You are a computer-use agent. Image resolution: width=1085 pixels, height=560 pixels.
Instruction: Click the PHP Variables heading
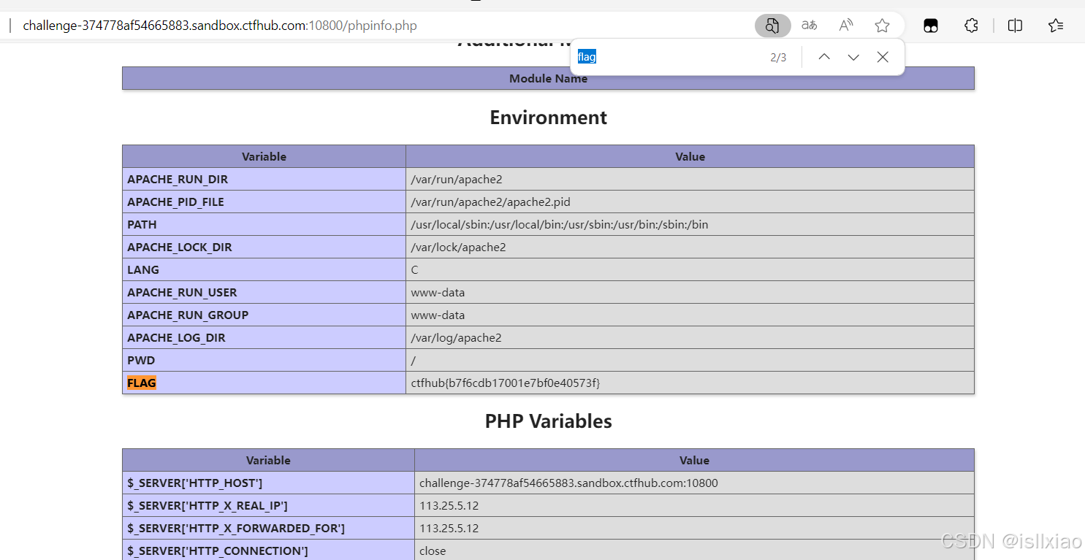(x=548, y=421)
